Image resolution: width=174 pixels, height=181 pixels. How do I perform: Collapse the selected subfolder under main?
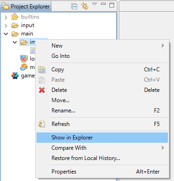(15, 42)
